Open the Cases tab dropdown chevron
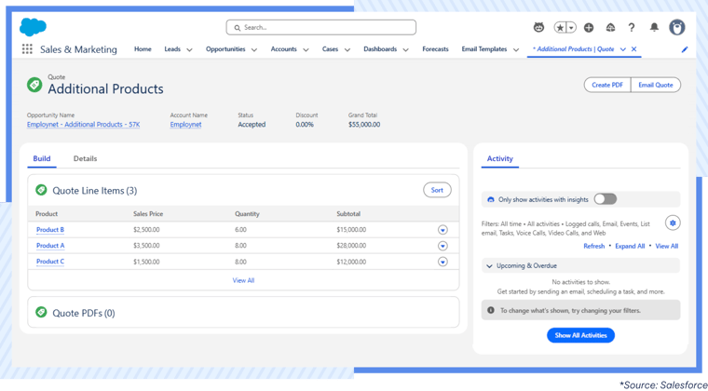Viewport: 708px width, 391px height. point(347,49)
